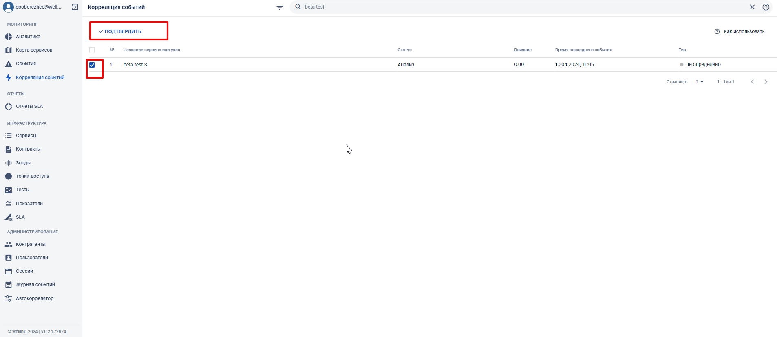This screenshot has width=777, height=337.
Task: Click the Контракты document icon
Action: point(9,149)
